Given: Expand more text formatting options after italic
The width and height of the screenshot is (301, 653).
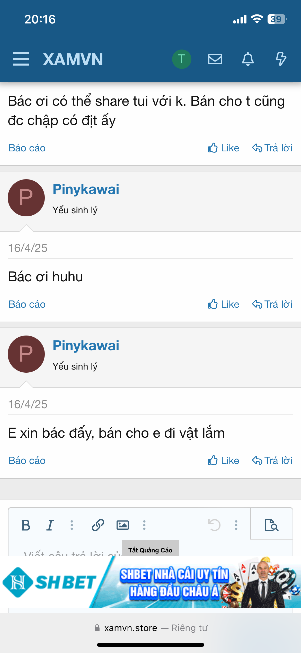Looking at the screenshot, I should (x=72, y=525).
